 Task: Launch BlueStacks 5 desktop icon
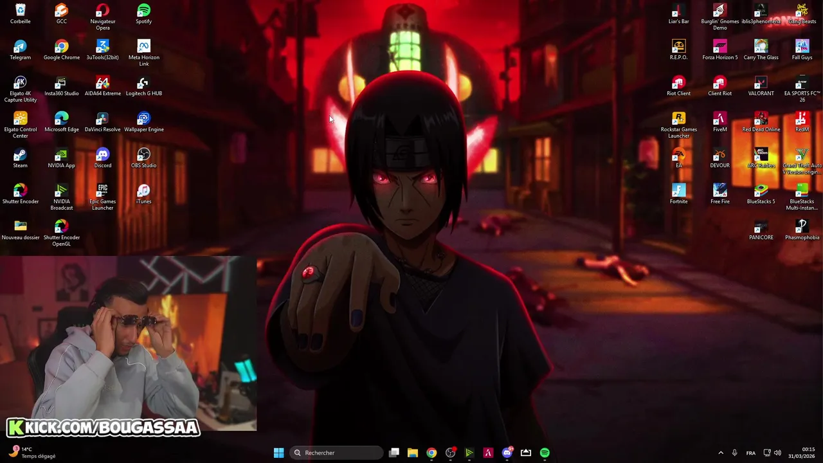(761, 194)
